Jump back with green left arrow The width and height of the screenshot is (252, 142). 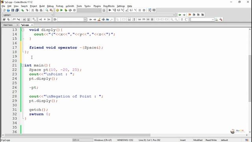(180, 15)
